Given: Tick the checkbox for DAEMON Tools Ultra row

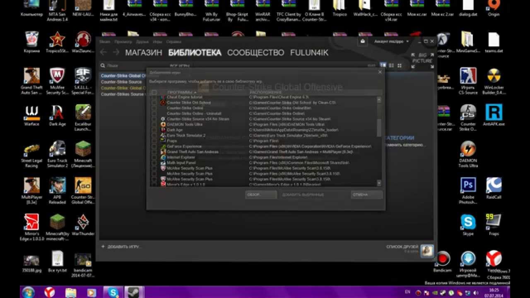Looking at the screenshot, I should point(154,125).
